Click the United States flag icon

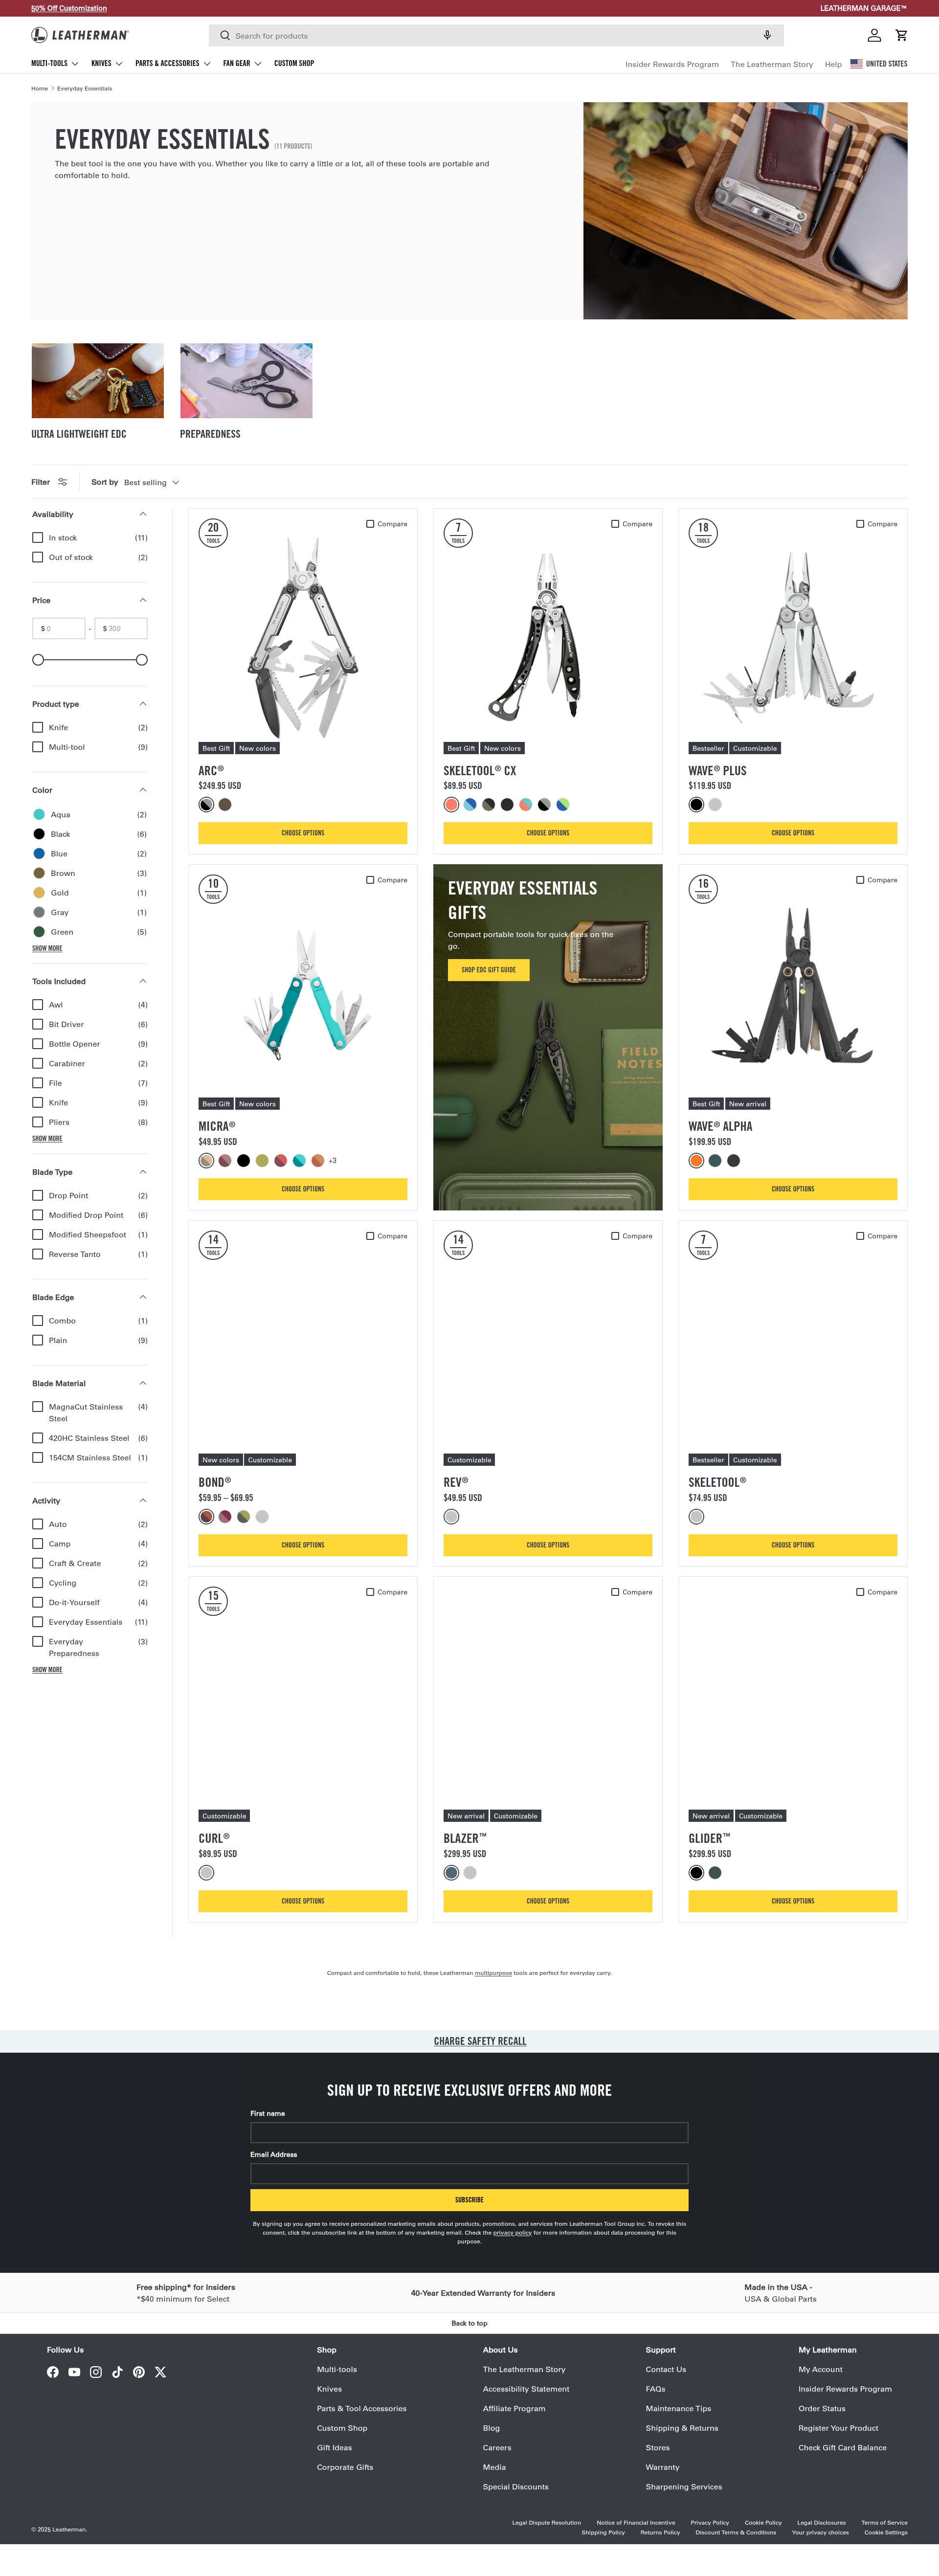[x=856, y=63]
